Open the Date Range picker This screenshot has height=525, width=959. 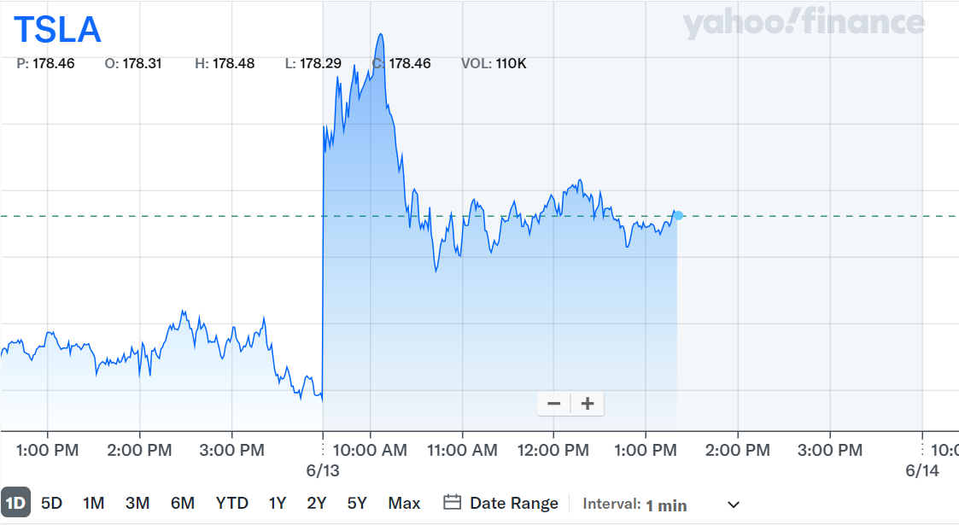pyautogui.click(x=513, y=503)
